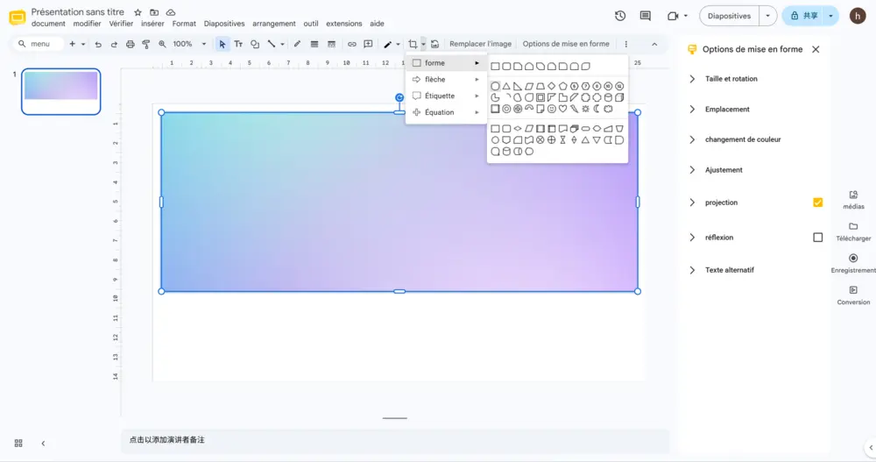The width and height of the screenshot is (876, 462).
Task: Open the flèche submenu
Action: tap(446, 80)
